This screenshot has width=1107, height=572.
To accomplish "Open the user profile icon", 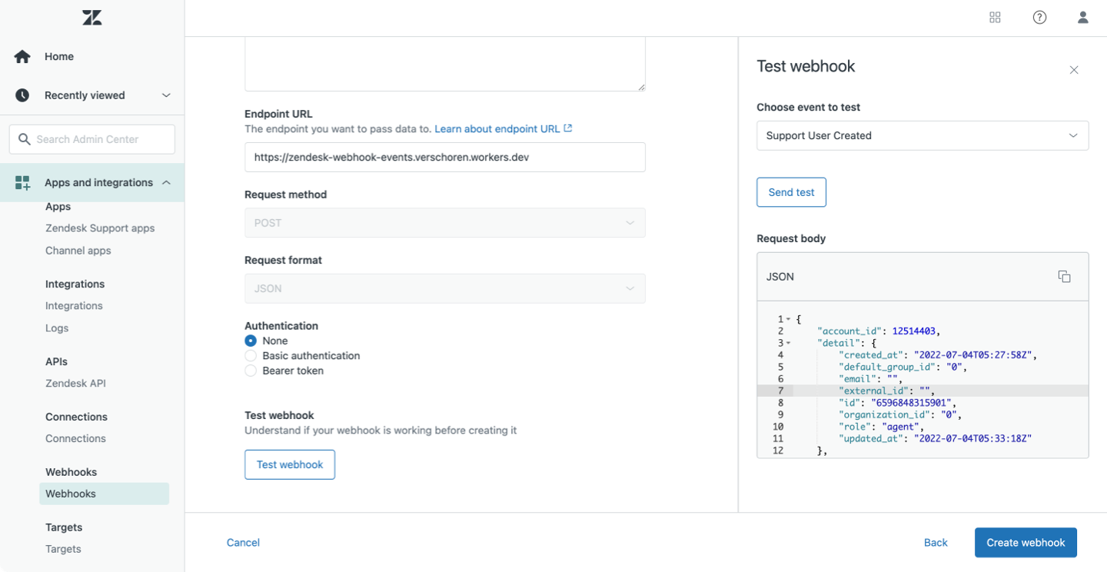I will tap(1082, 18).
